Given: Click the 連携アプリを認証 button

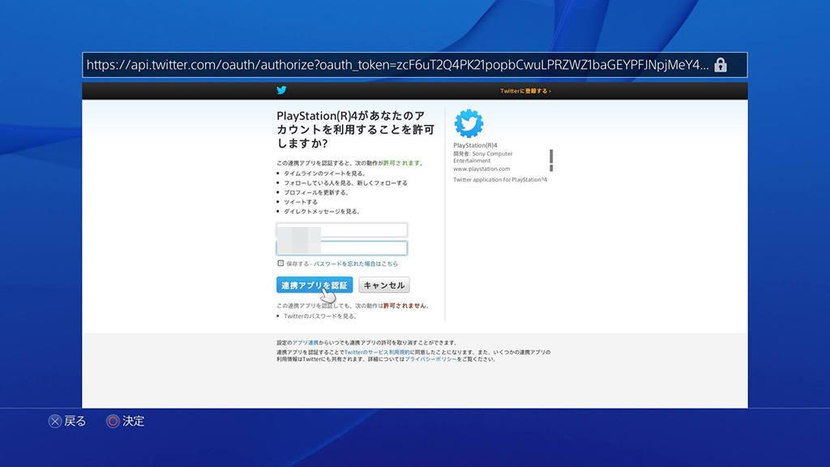Looking at the screenshot, I should [x=314, y=285].
